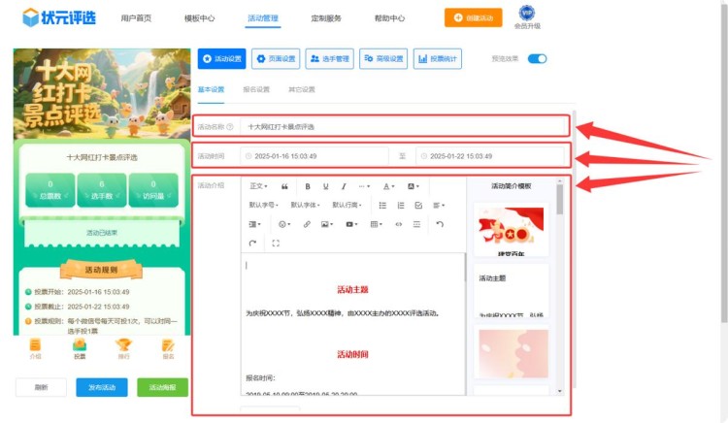Insert a blockquote using the quote icon
This screenshot has width=728, height=423.
coord(284,186)
